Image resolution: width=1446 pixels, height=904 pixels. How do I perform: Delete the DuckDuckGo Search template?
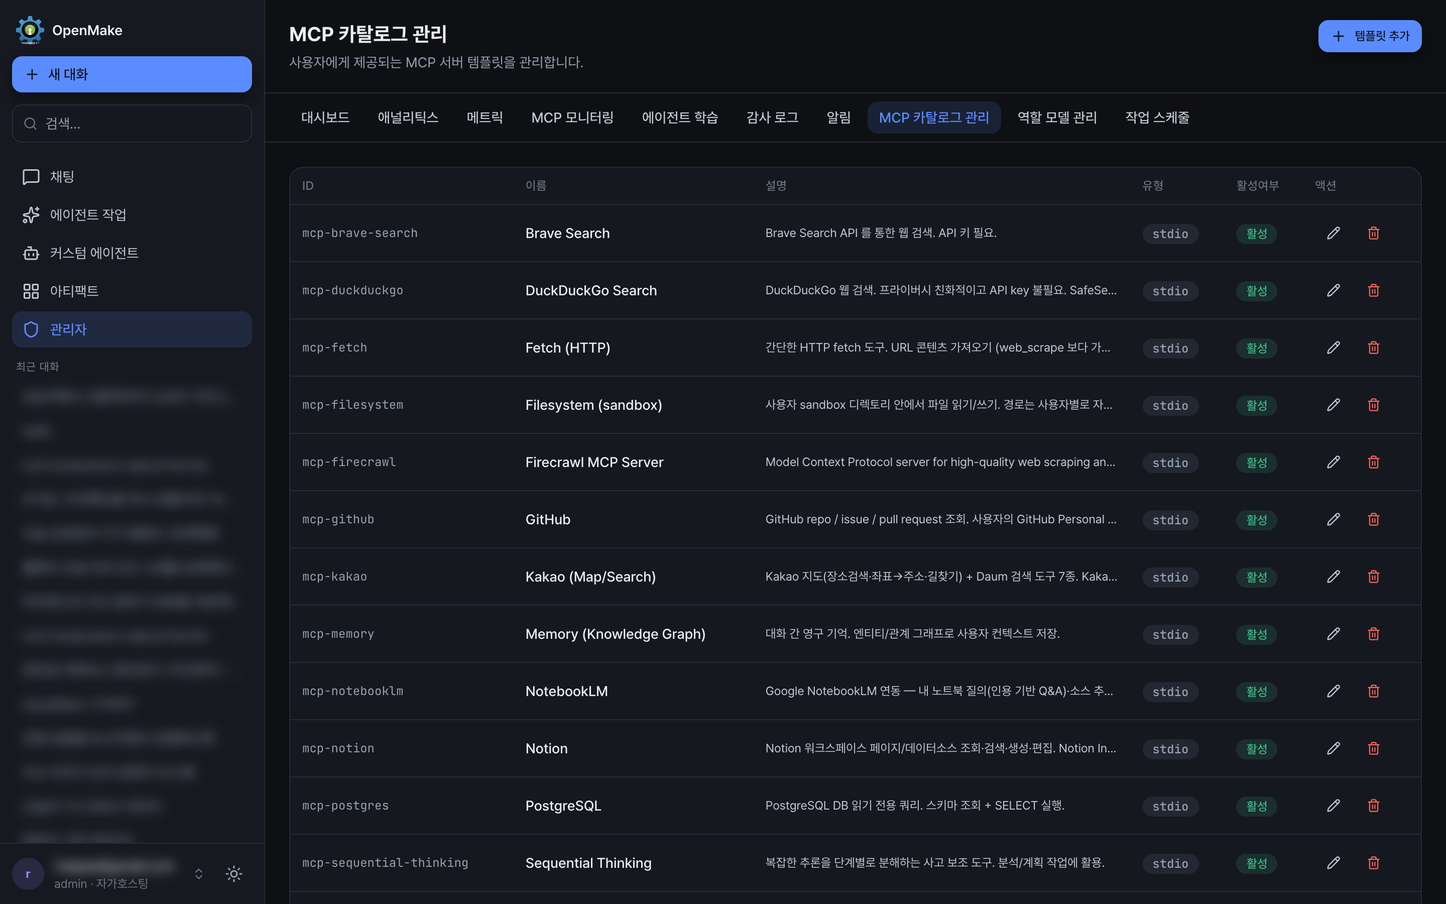coord(1373,291)
